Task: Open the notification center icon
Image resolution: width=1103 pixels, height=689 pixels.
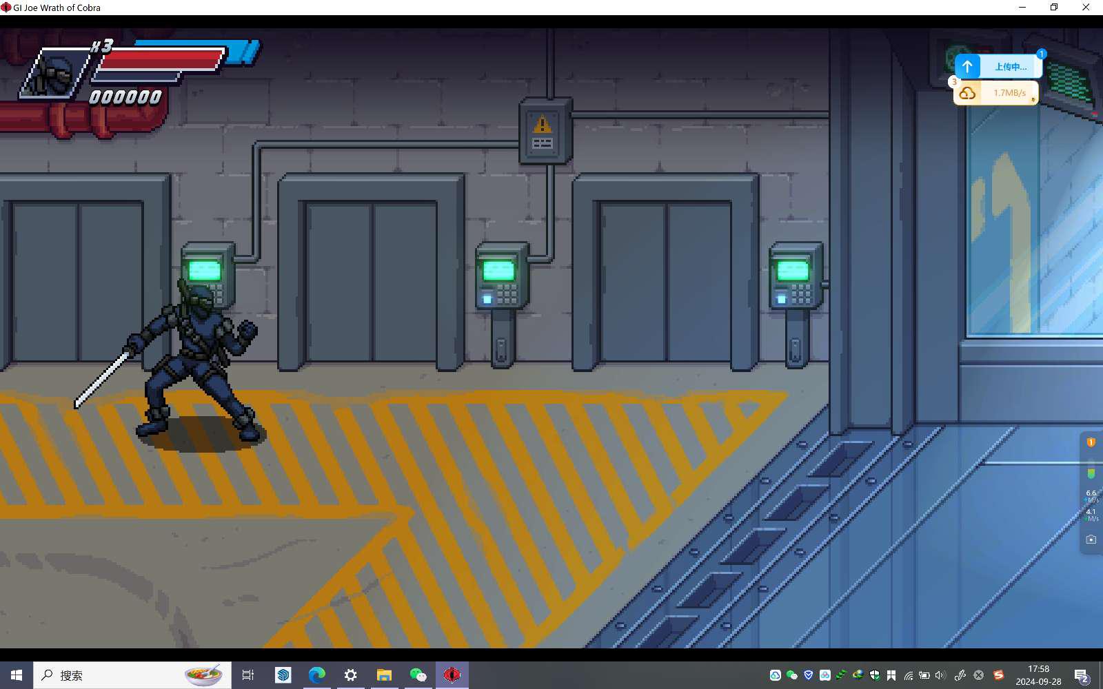Action: (1082, 675)
